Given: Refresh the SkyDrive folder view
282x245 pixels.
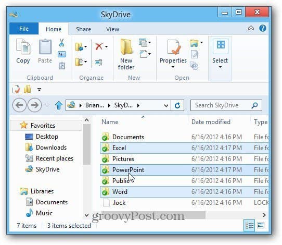Looking at the screenshot, I should click(177, 105).
